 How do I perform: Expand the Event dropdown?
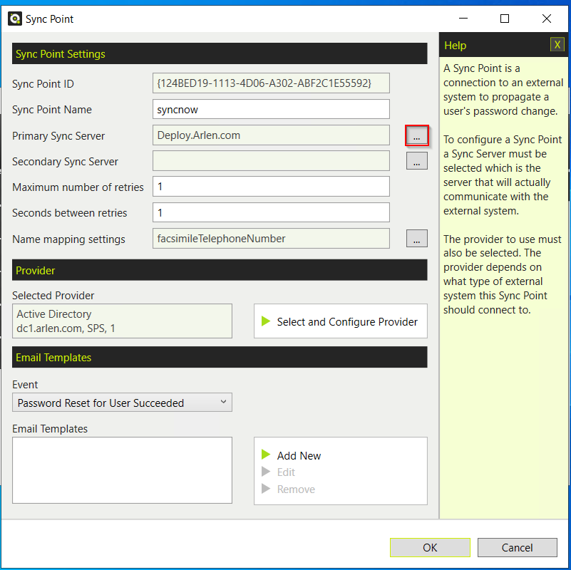[x=122, y=403]
